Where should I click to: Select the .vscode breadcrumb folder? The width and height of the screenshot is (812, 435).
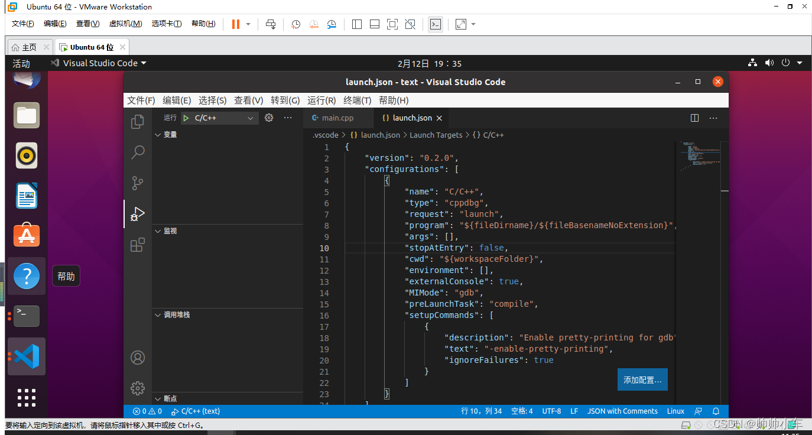point(326,135)
